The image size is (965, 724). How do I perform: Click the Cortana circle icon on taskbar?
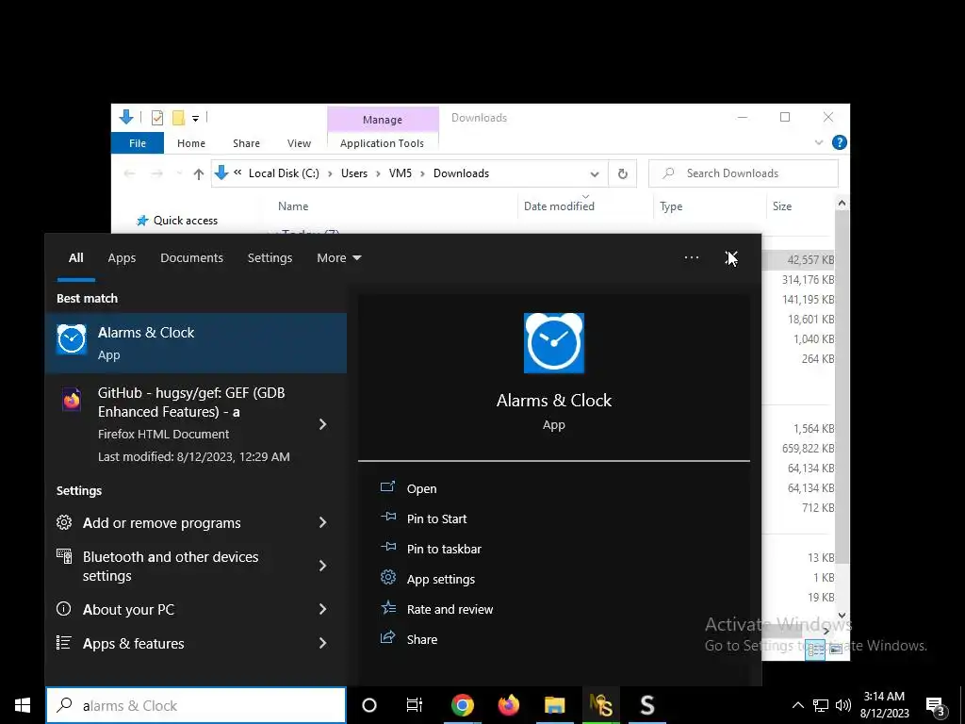(x=369, y=705)
